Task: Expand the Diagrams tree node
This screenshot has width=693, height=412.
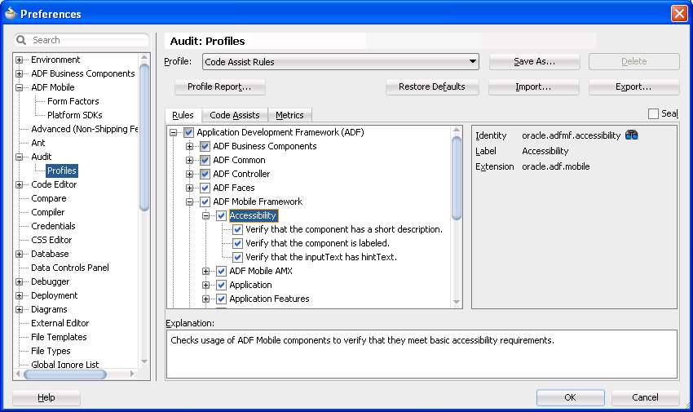Action: coord(19,309)
